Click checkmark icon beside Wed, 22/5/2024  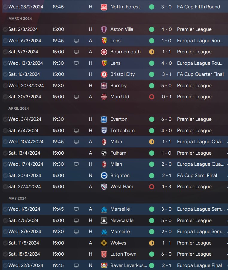[x=5, y=266]
